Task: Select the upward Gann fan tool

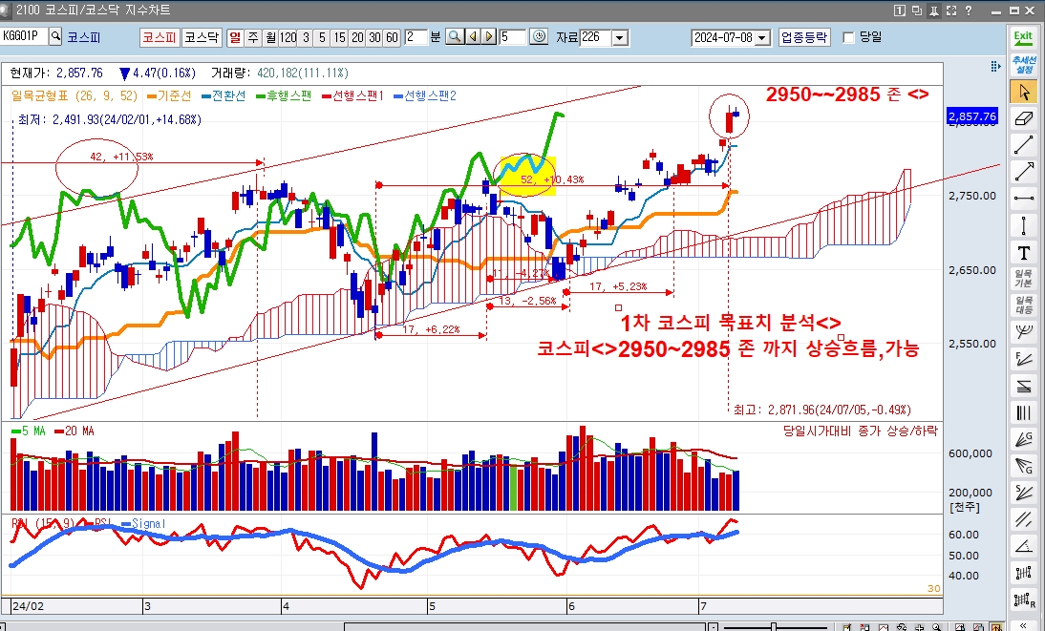Action: (x=1024, y=439)
